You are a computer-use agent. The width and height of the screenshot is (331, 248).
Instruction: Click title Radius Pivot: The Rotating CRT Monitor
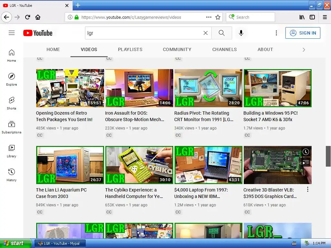coord(204,116)
